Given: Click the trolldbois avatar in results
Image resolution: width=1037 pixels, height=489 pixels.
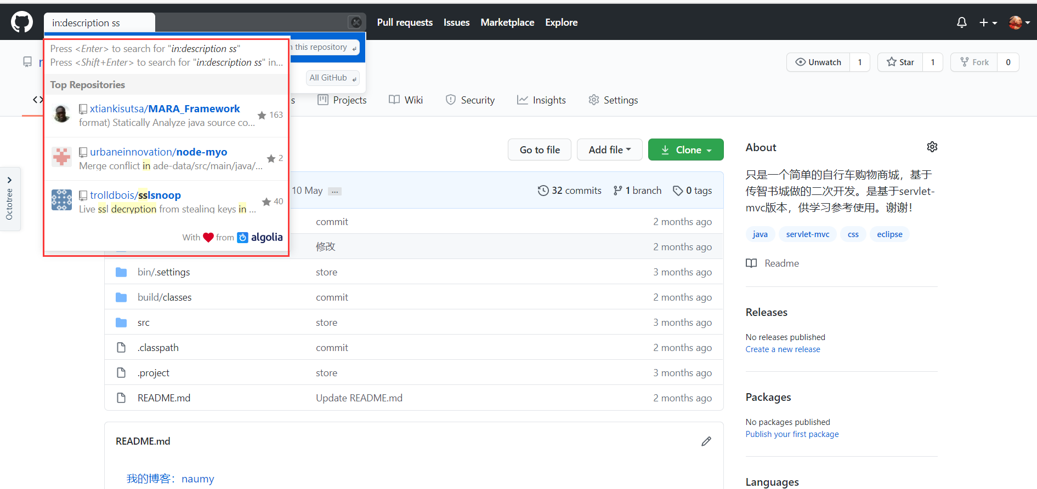Looking at the screenshot, I should (61, 200).
